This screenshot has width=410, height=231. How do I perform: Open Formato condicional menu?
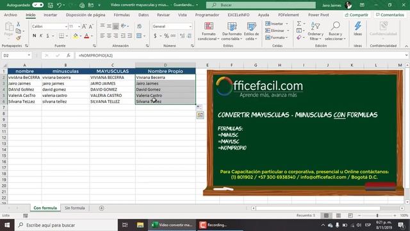click(208, 31)
